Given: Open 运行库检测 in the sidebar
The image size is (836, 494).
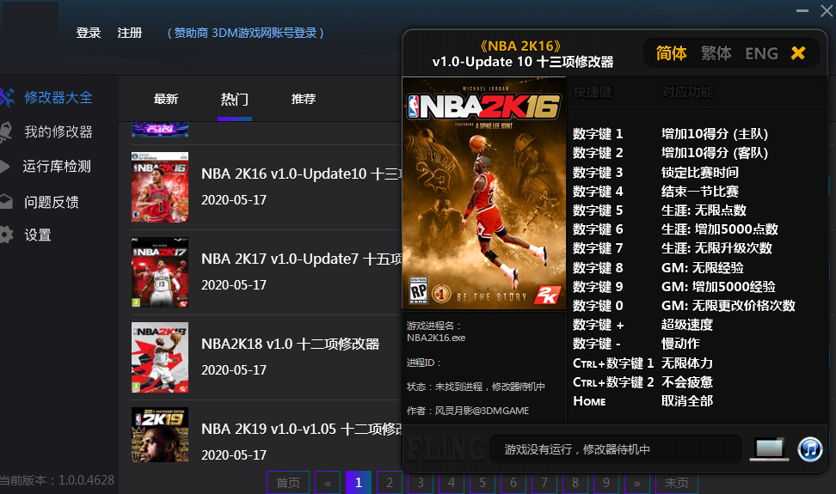Looking at the screenshot, I should pyautogui.click(x=57, y=166).
